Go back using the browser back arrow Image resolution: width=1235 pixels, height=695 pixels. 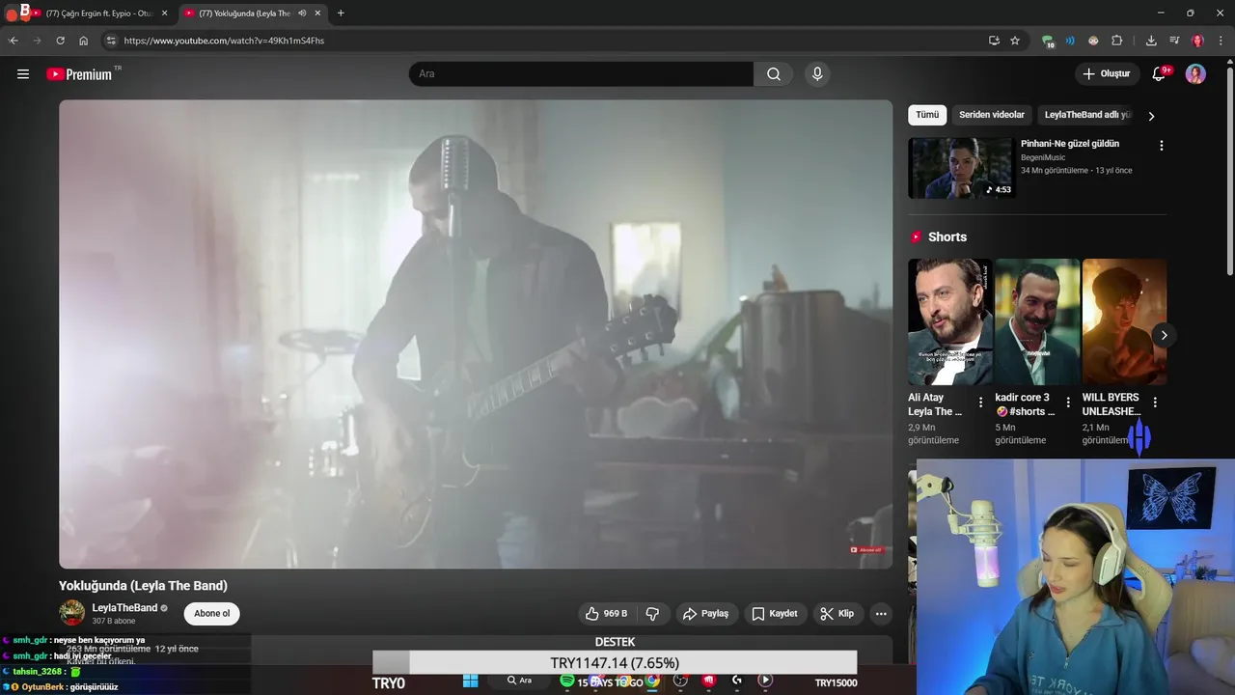pos(14,41)
